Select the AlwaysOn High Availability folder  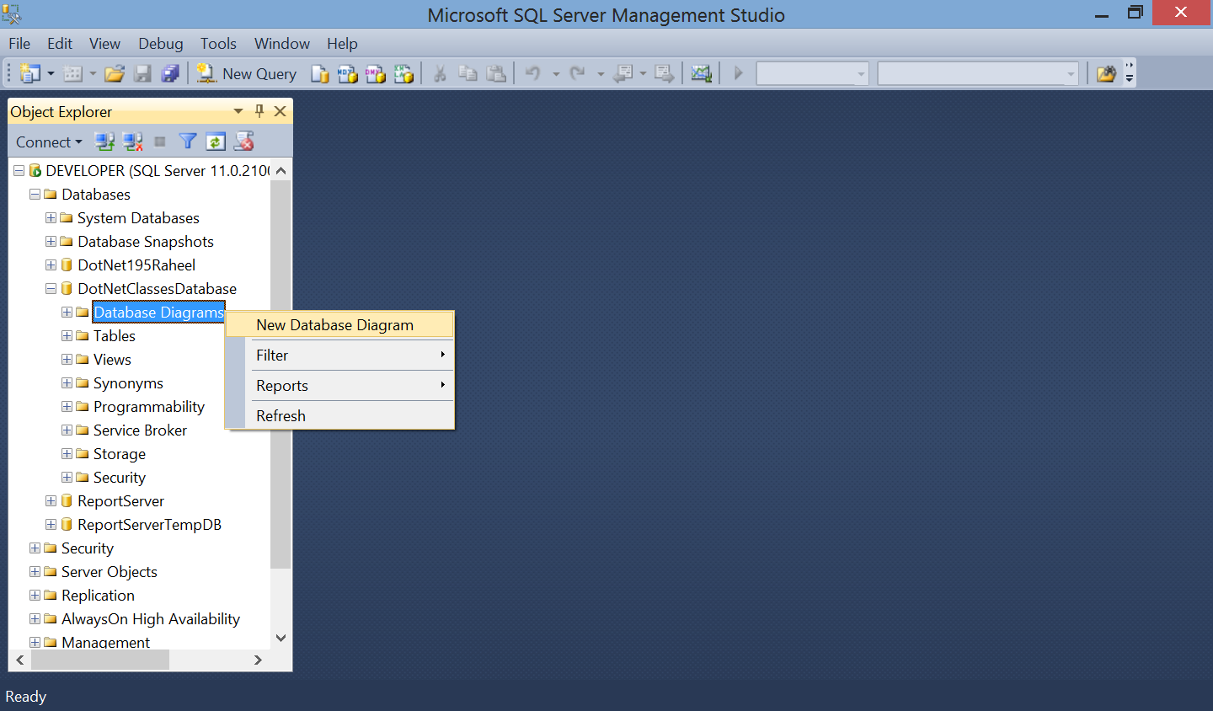coord(151,619)
